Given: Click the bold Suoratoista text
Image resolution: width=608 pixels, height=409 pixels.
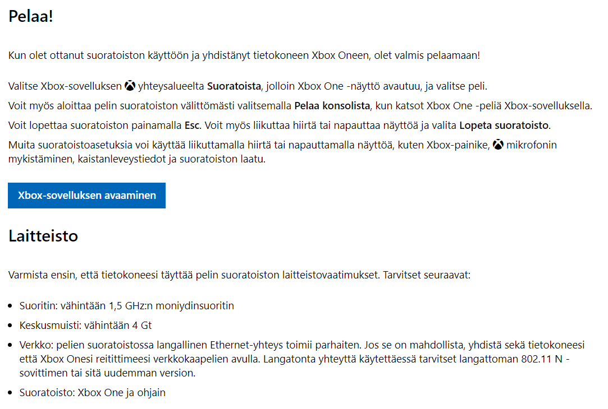Looking at the screenshot, I should click(x=234, y=86).
